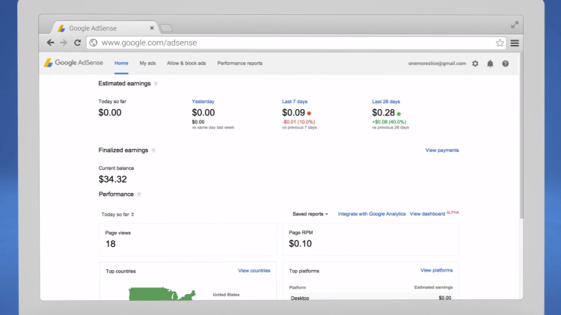
Task: Click View countries link
Action: [x=254, y=271]
